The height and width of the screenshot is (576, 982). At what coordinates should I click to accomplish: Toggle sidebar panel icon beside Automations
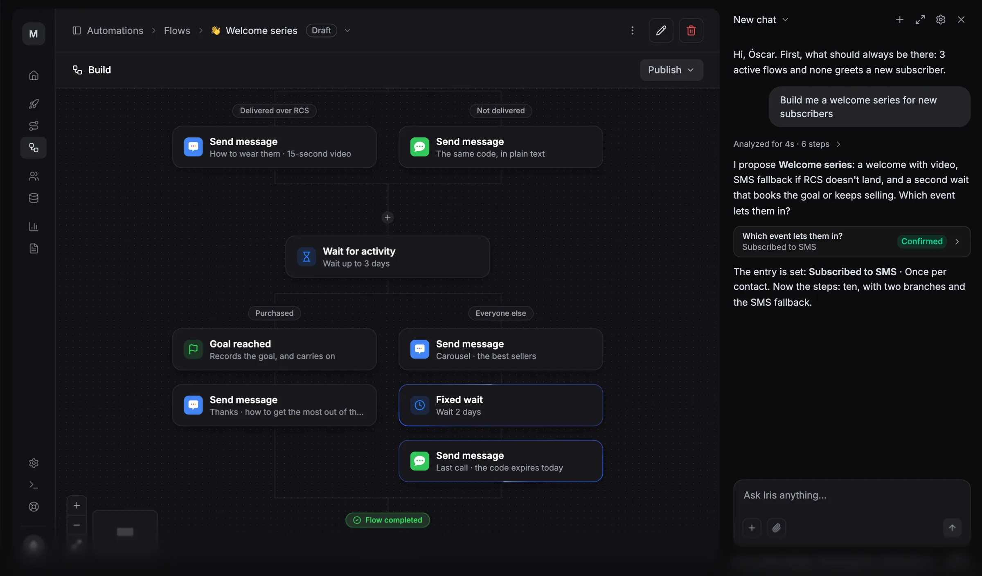(77, 30)
